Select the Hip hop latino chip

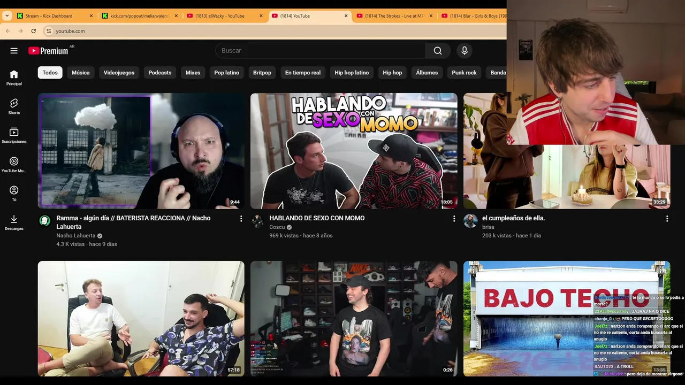[352, 73]
